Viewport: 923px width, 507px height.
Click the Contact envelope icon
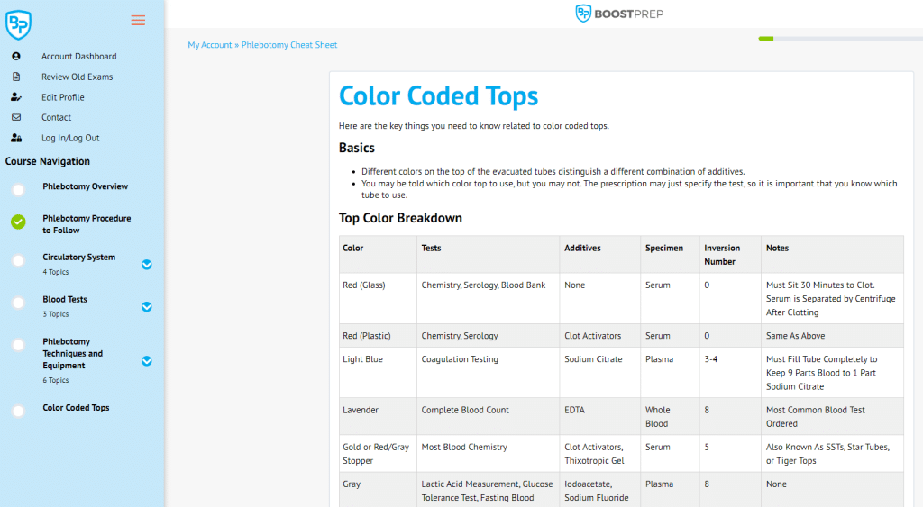point(16,117)
